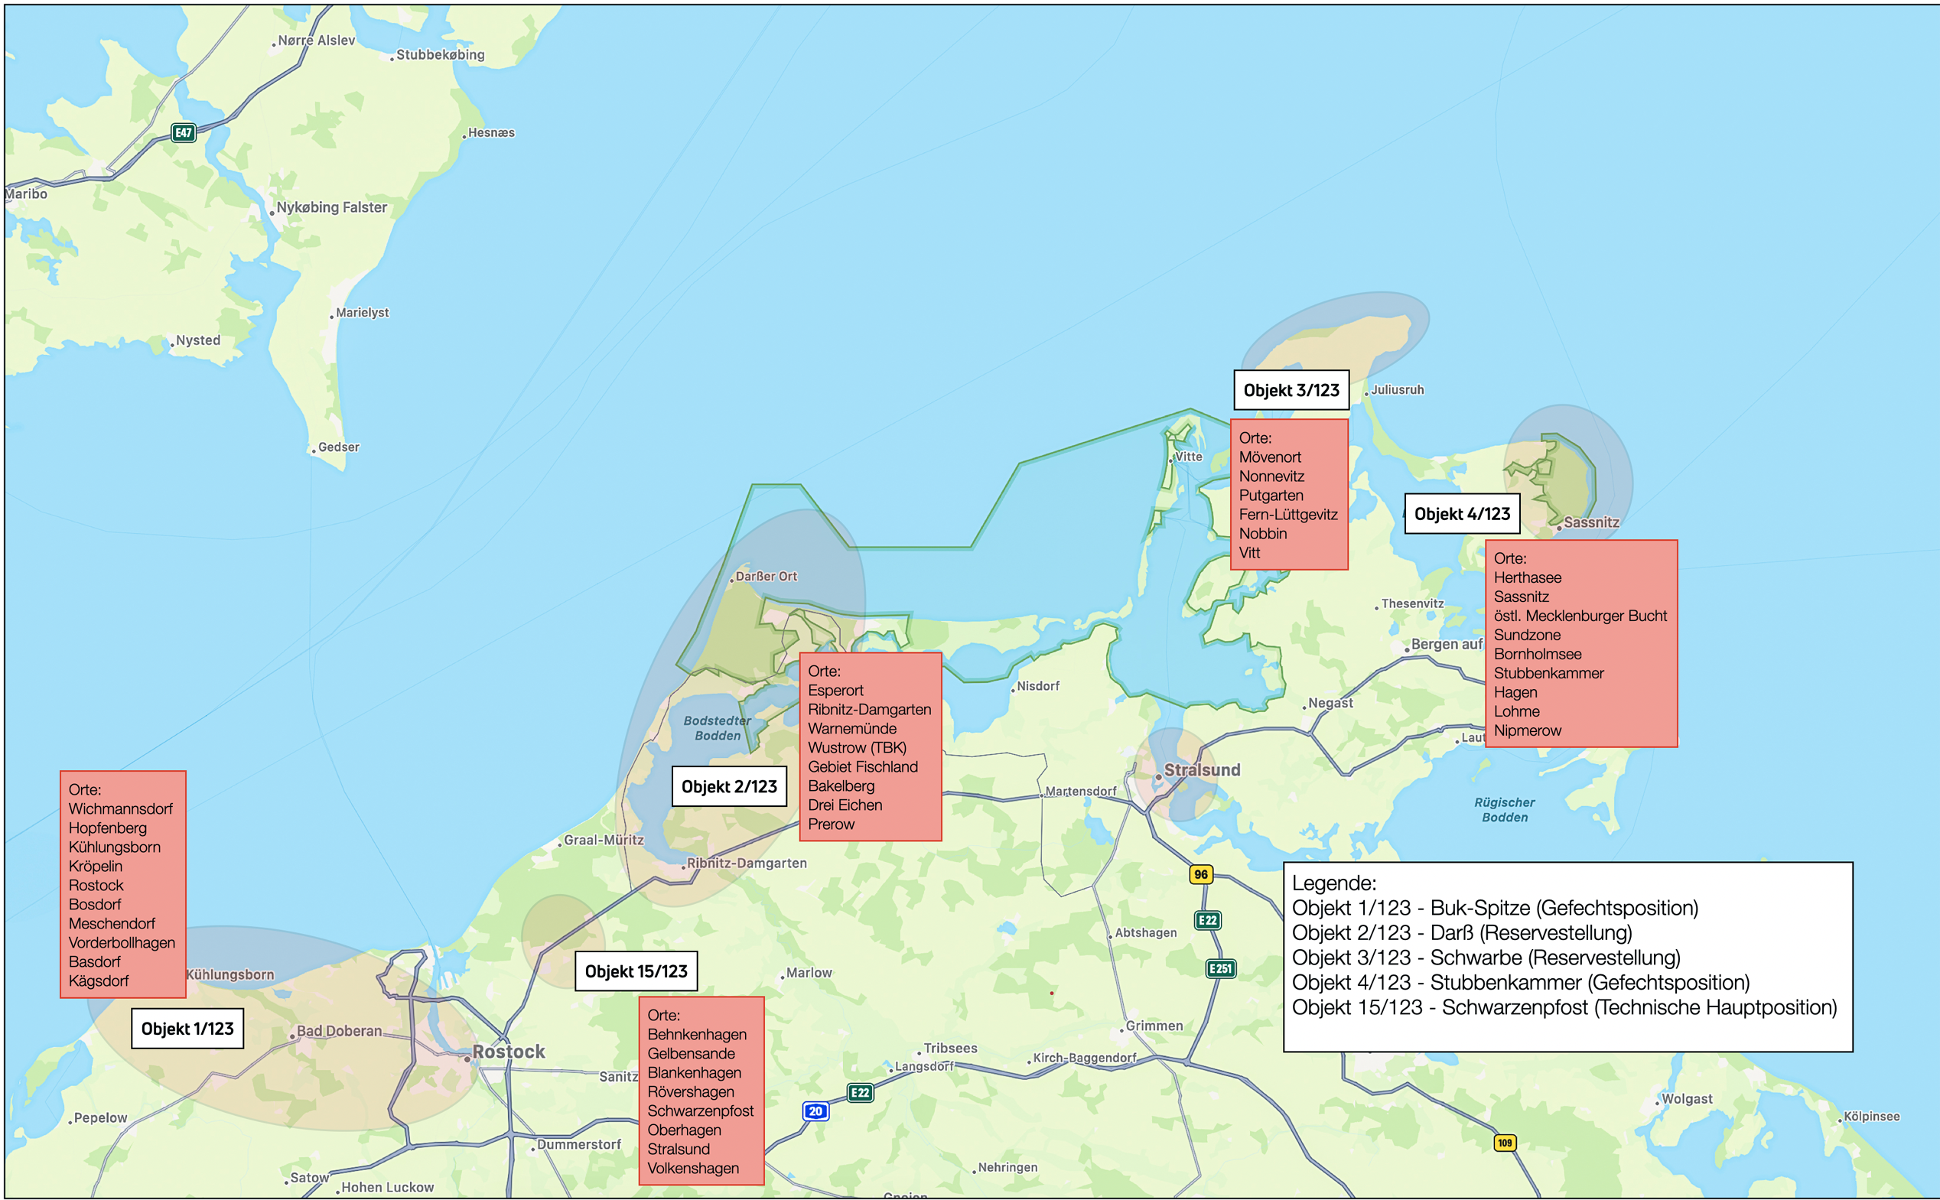Image resolution: width=1940 pixels, height=1200 pixels.
Task: Select the Objekt 15/123 label box
Action: 636,971
